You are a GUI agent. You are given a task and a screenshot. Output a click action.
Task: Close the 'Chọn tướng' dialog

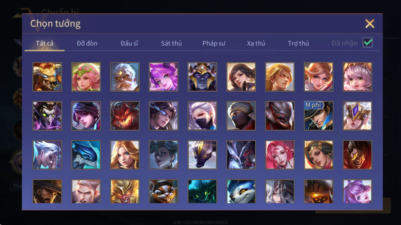point(370,24)
